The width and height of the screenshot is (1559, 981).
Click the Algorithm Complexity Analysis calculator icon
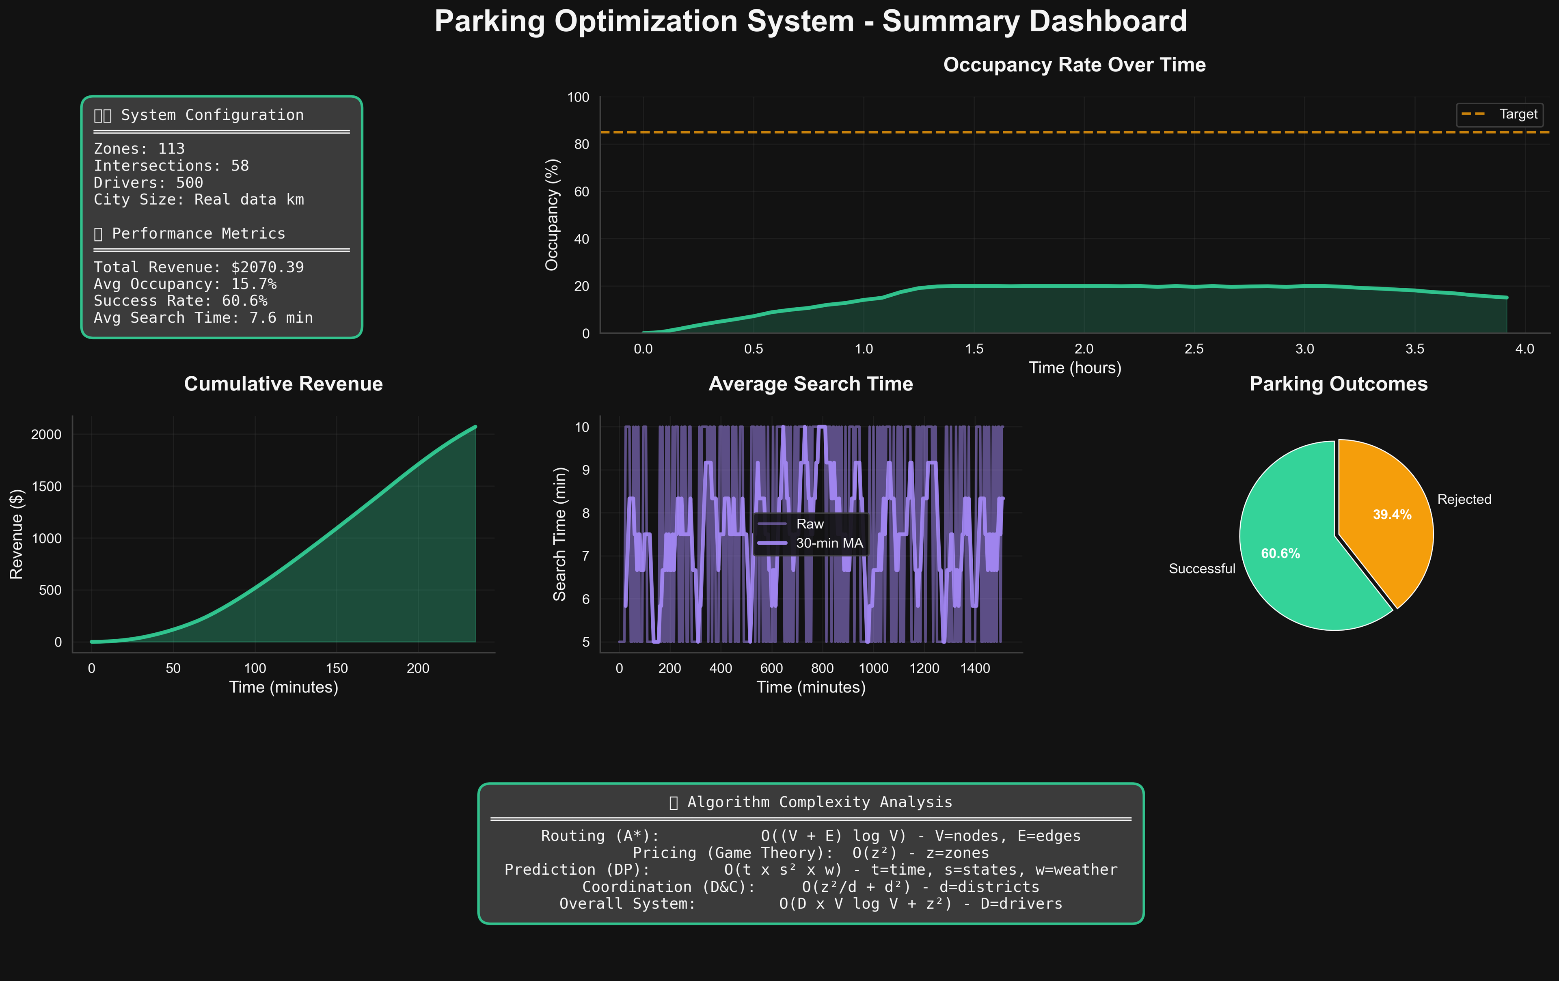(675, 802)
